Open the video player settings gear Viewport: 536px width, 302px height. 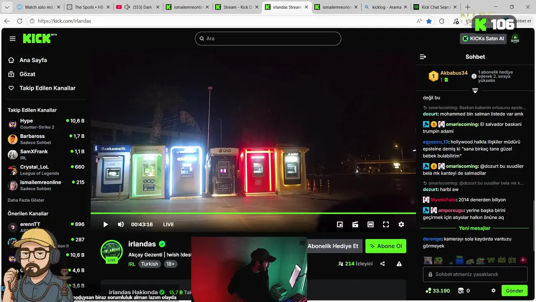coord(401,224)
